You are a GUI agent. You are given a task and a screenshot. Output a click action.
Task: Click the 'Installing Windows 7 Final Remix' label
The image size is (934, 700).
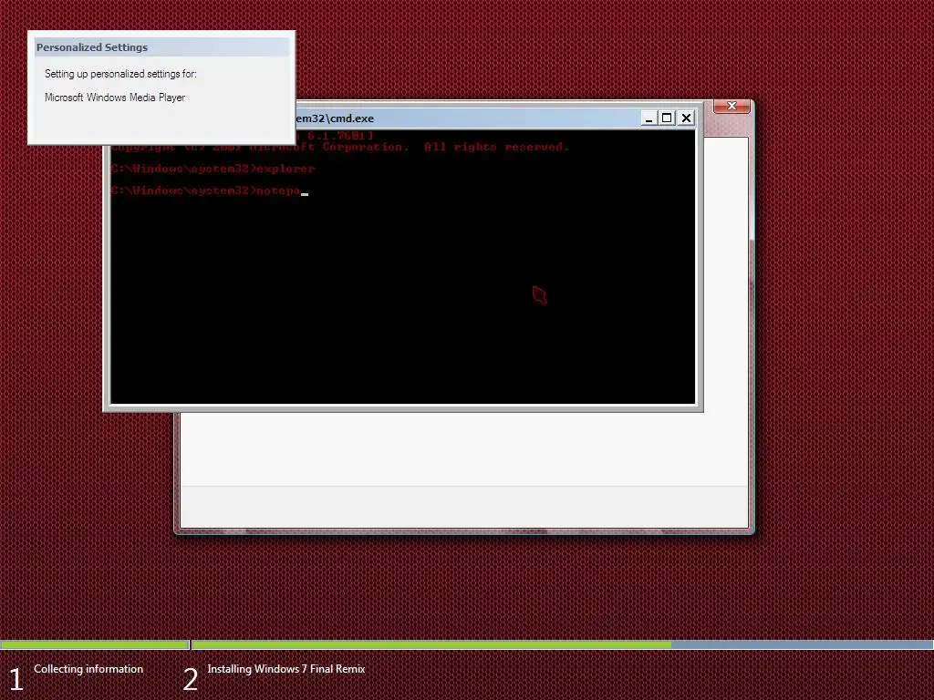pyautogui.click(x=285, y=669)
